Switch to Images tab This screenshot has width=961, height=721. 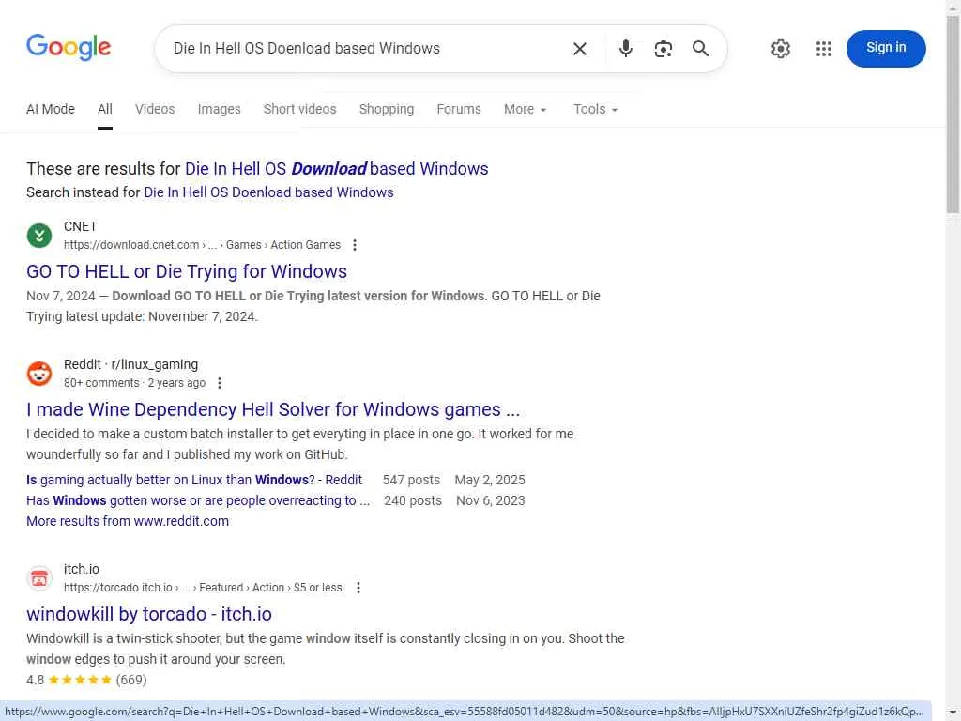(219, 109)
